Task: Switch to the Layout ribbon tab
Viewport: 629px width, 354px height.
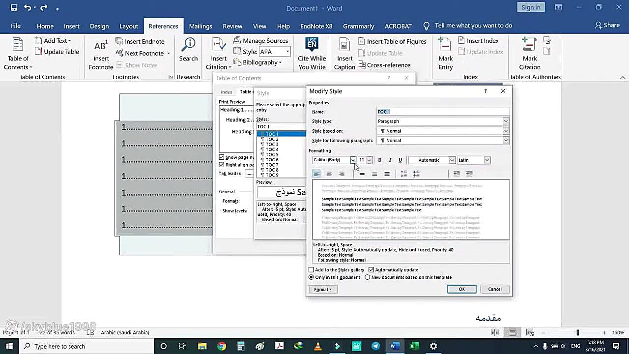Action: point(128,26)
